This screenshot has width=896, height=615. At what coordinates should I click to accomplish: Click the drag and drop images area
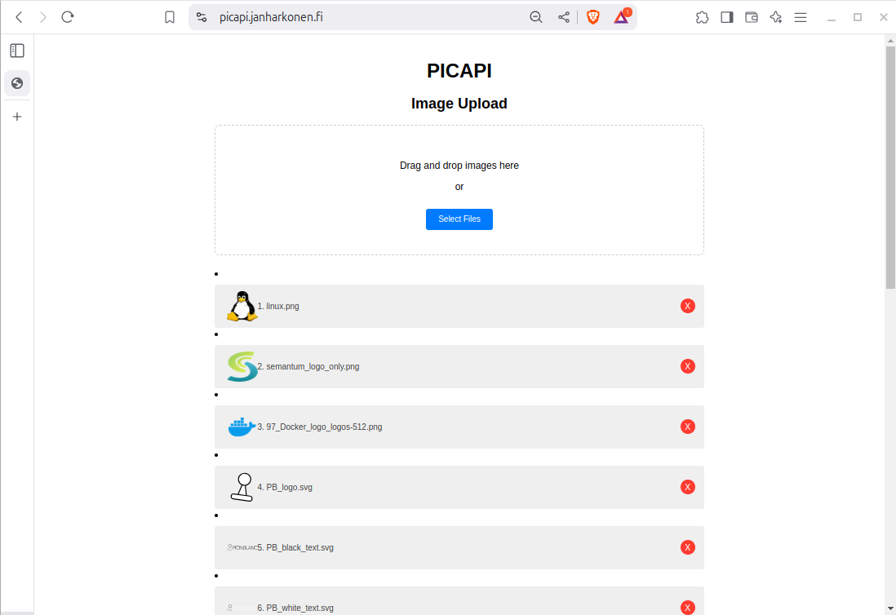(x=459, y=189)
